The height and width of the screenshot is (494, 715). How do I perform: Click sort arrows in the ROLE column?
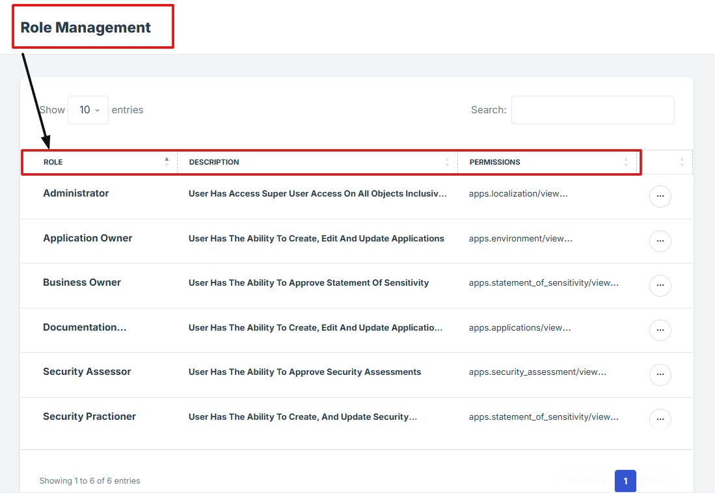coord(167,161)
